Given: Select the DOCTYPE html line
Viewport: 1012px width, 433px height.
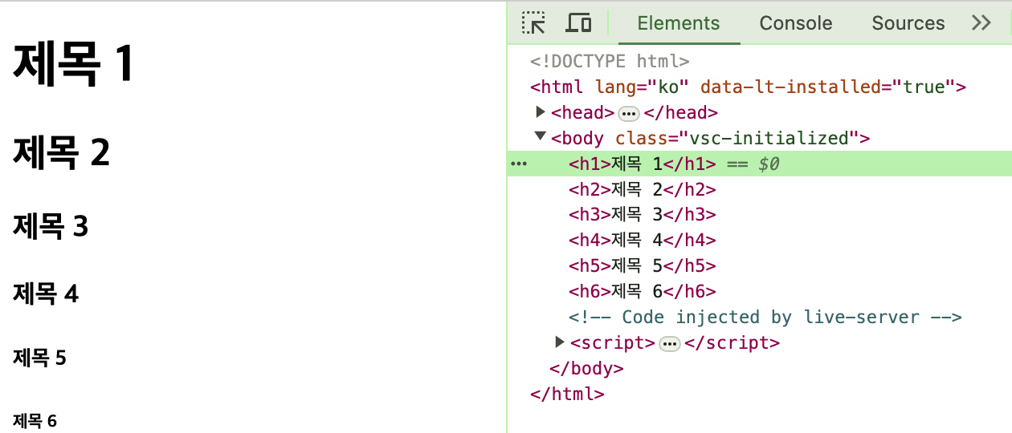Looking at the screenshot, I should click(x=610, y=61).
